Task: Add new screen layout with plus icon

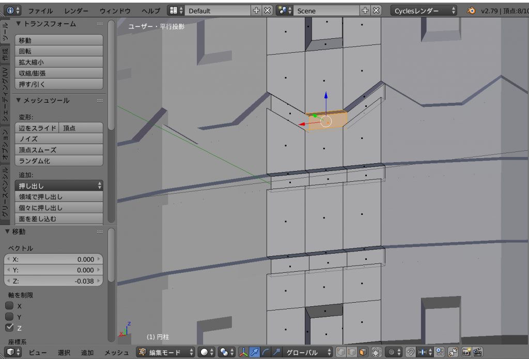Action: (x=256, y=10)
